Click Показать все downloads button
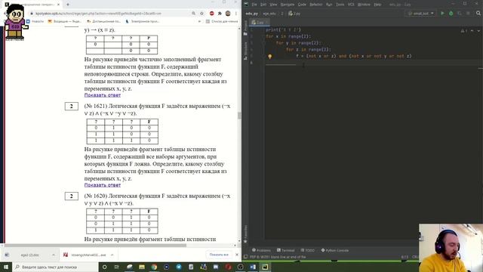Screen dimensions: 483x272 219,255
